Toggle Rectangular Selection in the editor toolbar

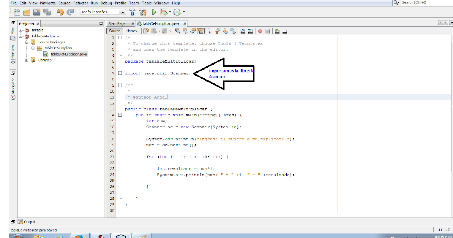pos(208,31)
